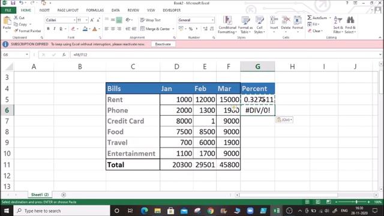Open Format as Table gallery
The width and height of the screenshot is (384, 216).
click(245, 25)
